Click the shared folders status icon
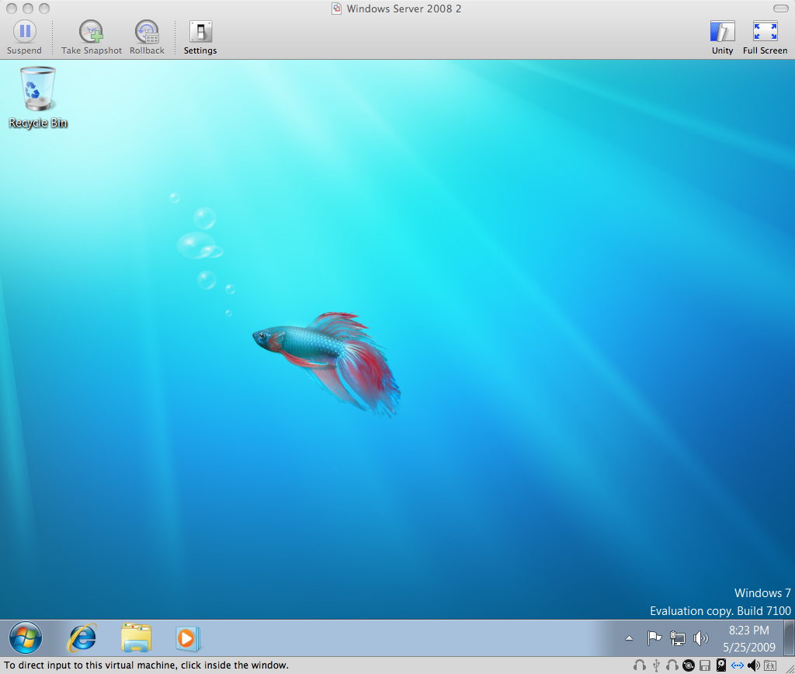 770,665
